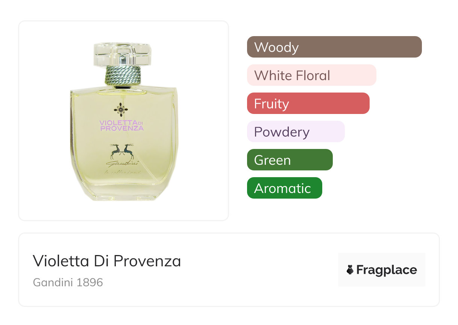The height and width of the screenshot is (325, 458).
Task: Open the perfume bottle product image
Action: tap(123, 121)
